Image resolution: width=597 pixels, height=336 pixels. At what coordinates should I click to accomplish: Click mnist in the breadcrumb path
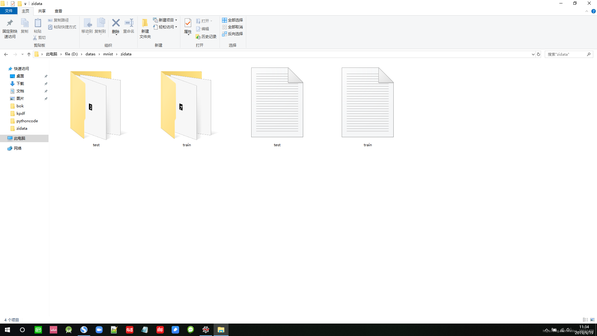[108, 54]
